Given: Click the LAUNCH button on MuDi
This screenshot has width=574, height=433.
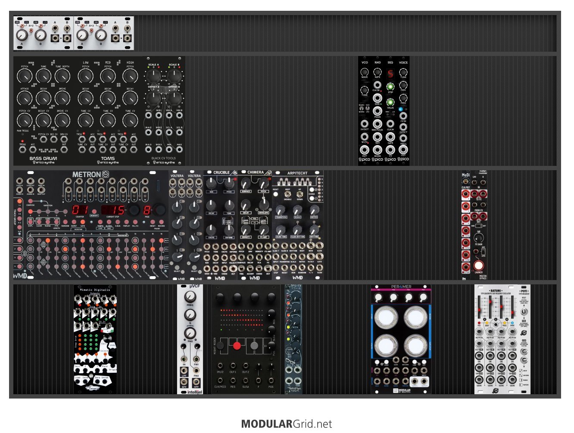Looking at the screenshot, I should [479, 265].
